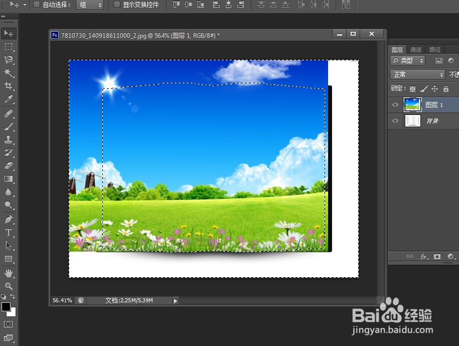This screenshot has height=346, width=459.
Task: Select the Dodge tool
Action: 9,205
